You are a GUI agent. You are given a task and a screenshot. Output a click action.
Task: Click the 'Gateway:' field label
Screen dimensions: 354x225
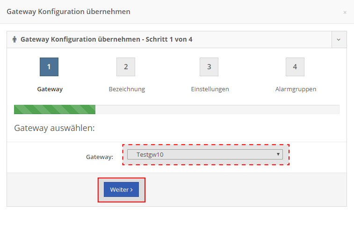100,157
